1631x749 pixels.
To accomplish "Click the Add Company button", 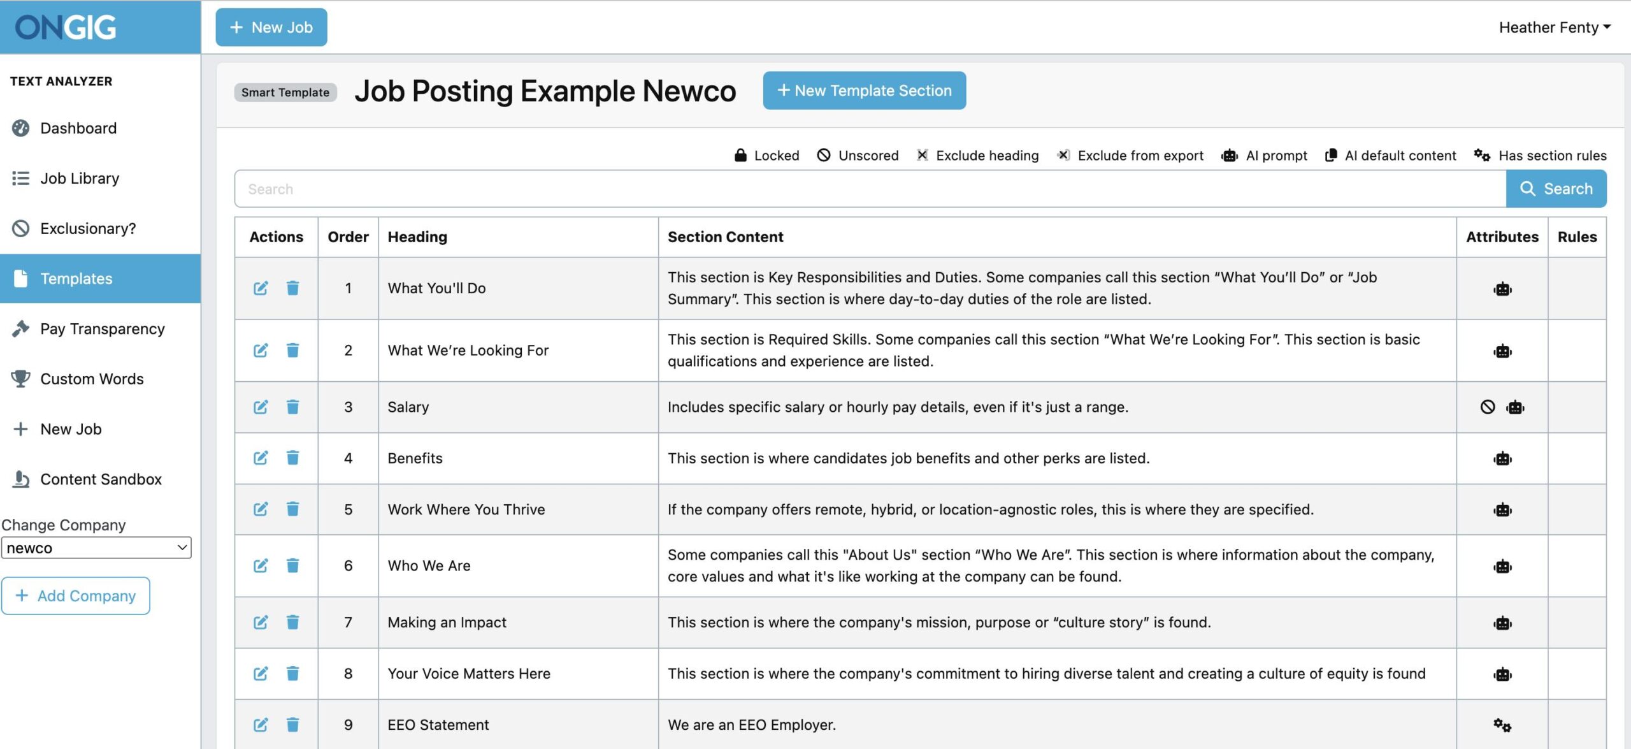I will click(x=76, y=595).
